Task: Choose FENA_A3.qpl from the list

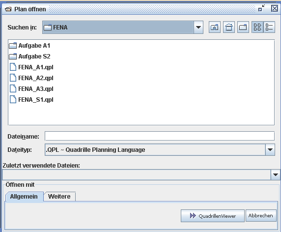Action: point(31,89)
